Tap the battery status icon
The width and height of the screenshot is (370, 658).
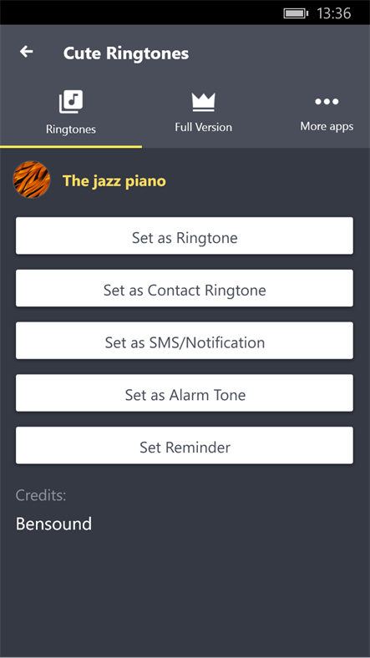[297, 13]
